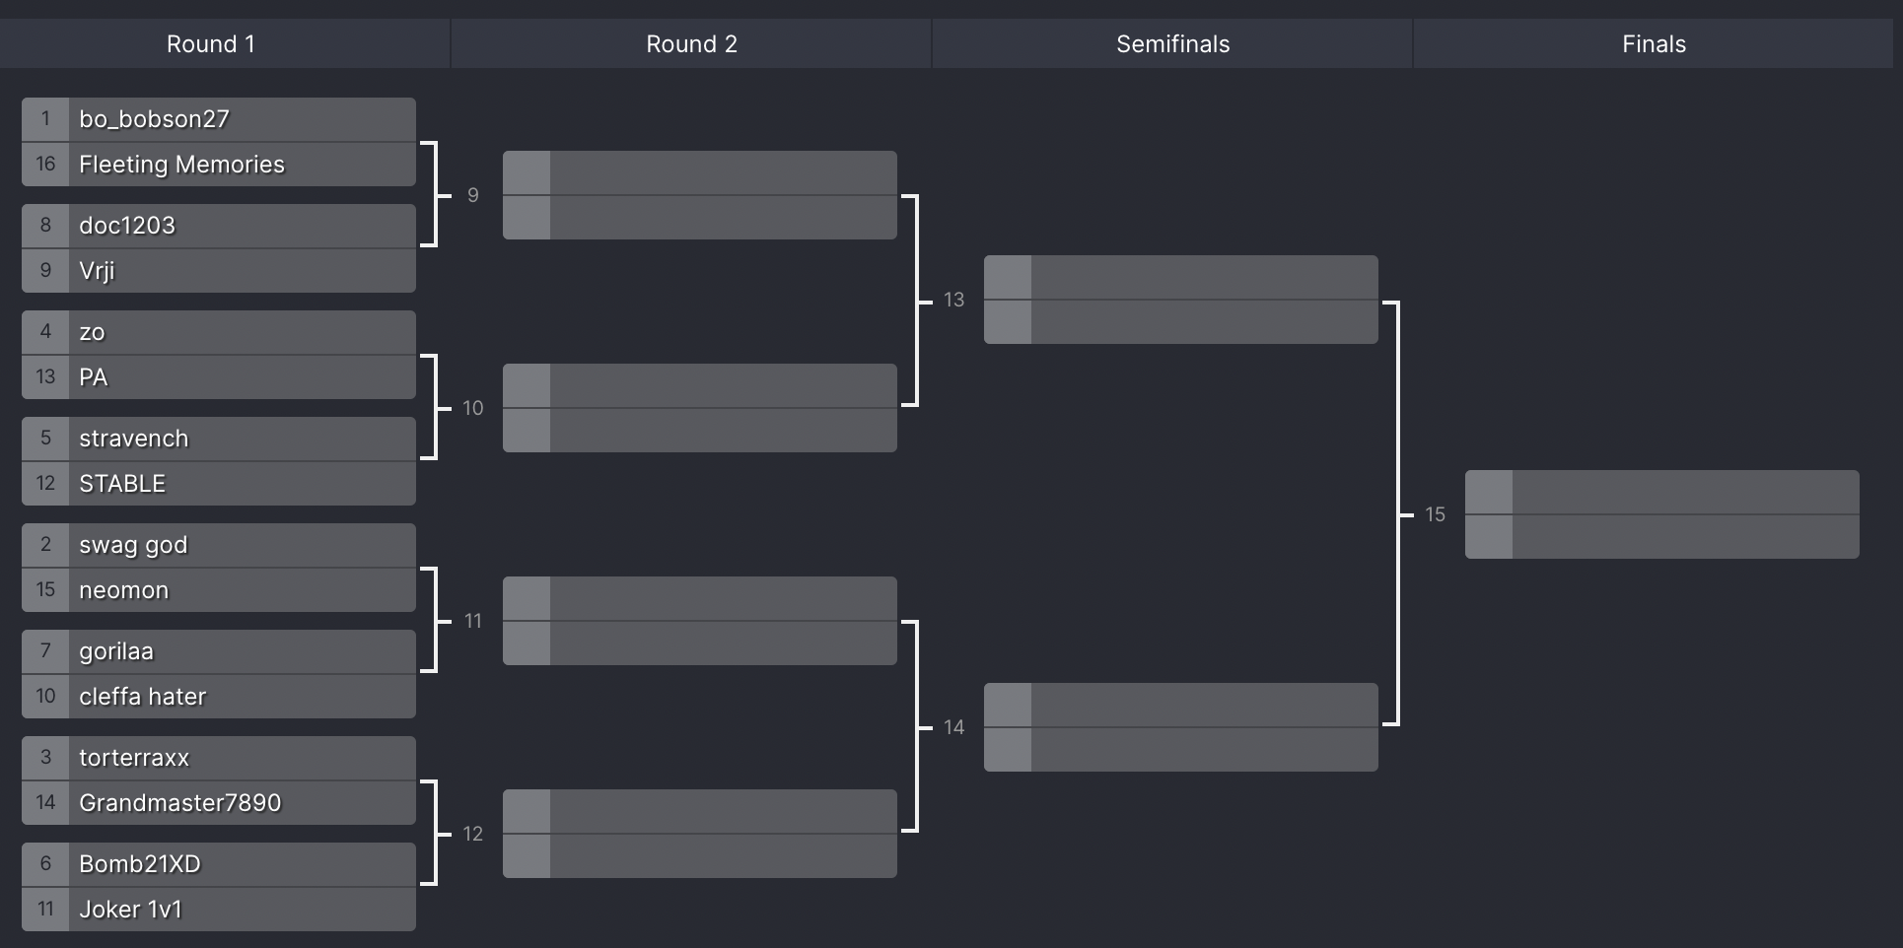
Task: Select player doc1203
Action: coord(219,226)
